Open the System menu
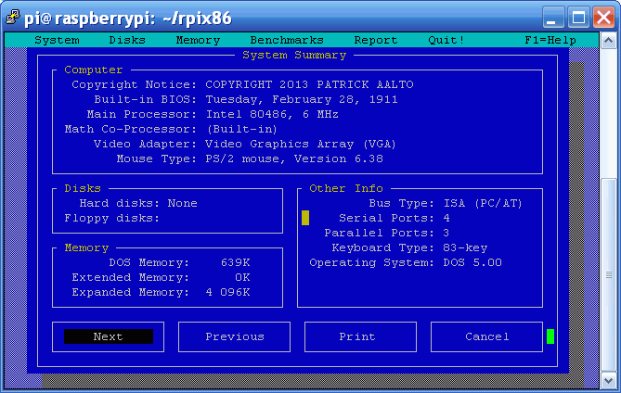The height and width of the screenshot is (393, 621). [57, 40]
